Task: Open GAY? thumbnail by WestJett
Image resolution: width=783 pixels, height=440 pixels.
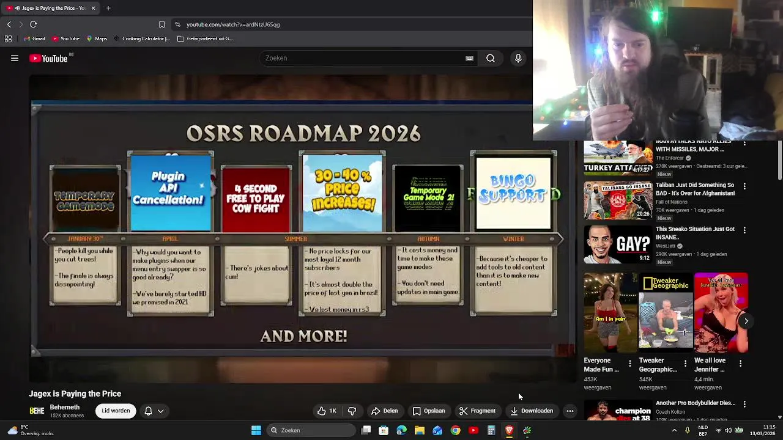Action: [618, 244]
